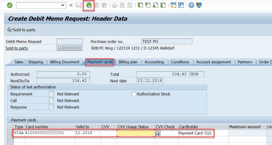272x145 pixels.
Task: Open the Conditions tab
Action: (x=180, y=62)
